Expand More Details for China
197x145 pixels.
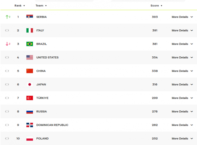click(182, 71)
